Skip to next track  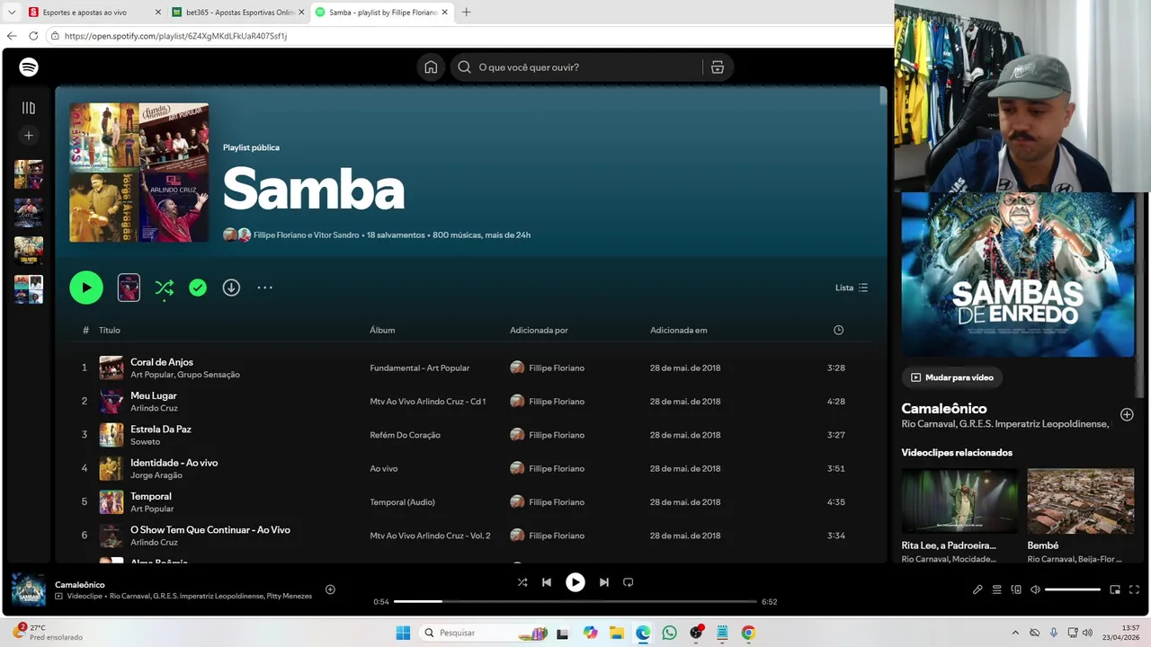(604, 582)
